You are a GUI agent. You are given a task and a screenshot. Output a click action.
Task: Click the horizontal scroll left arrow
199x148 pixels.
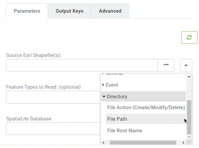click(103, 143)
